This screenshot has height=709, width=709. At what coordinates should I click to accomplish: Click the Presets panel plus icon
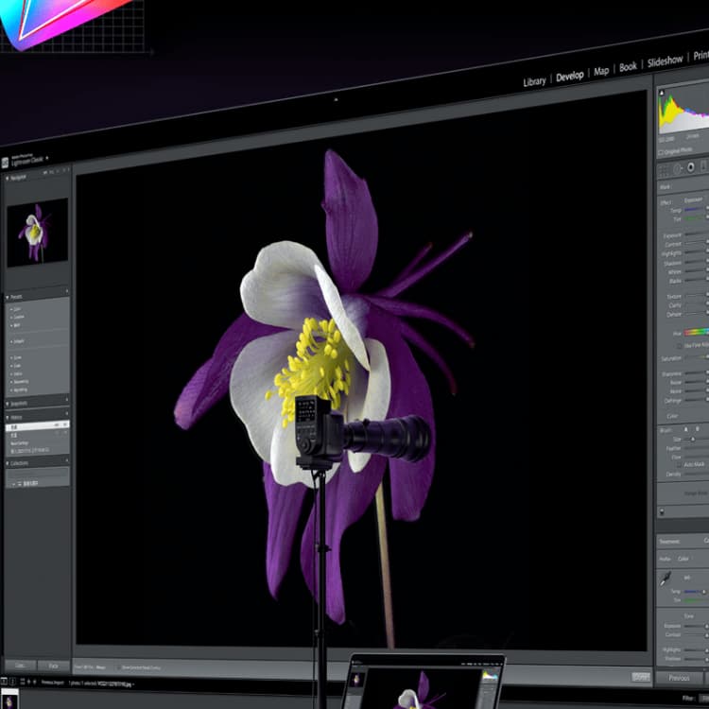[67, 291]
